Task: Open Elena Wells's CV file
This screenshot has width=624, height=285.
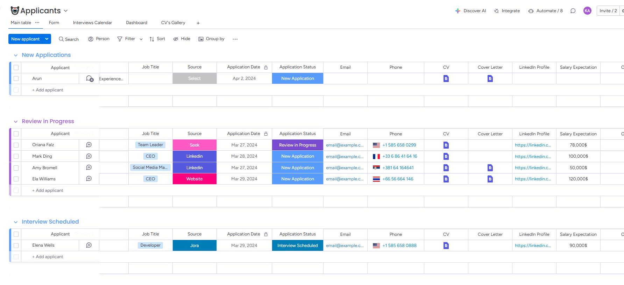Action: pyautogui.click(x=446, y=246)
